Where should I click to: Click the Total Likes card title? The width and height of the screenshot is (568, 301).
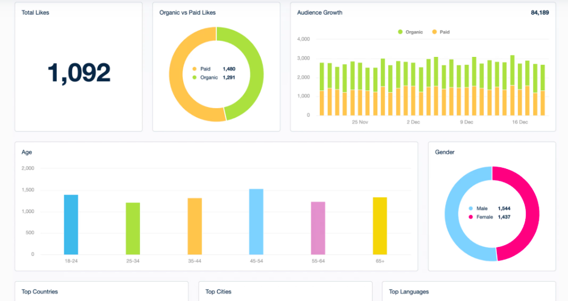35,13
